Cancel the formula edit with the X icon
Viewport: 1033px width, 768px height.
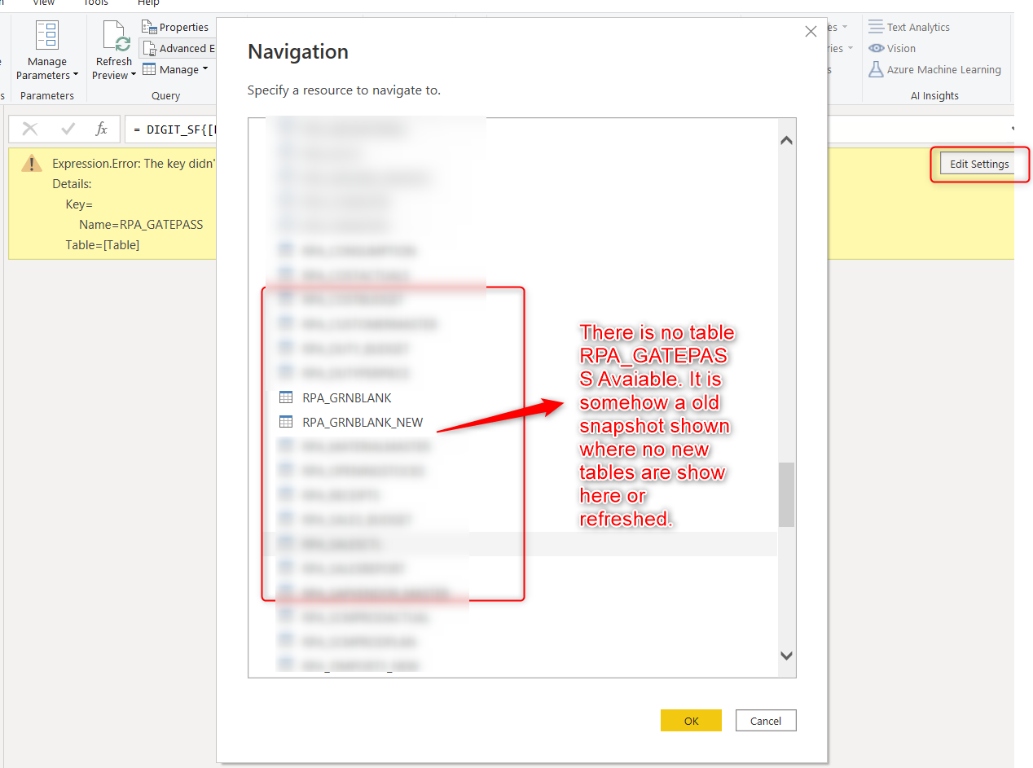(x=30, y=129)
